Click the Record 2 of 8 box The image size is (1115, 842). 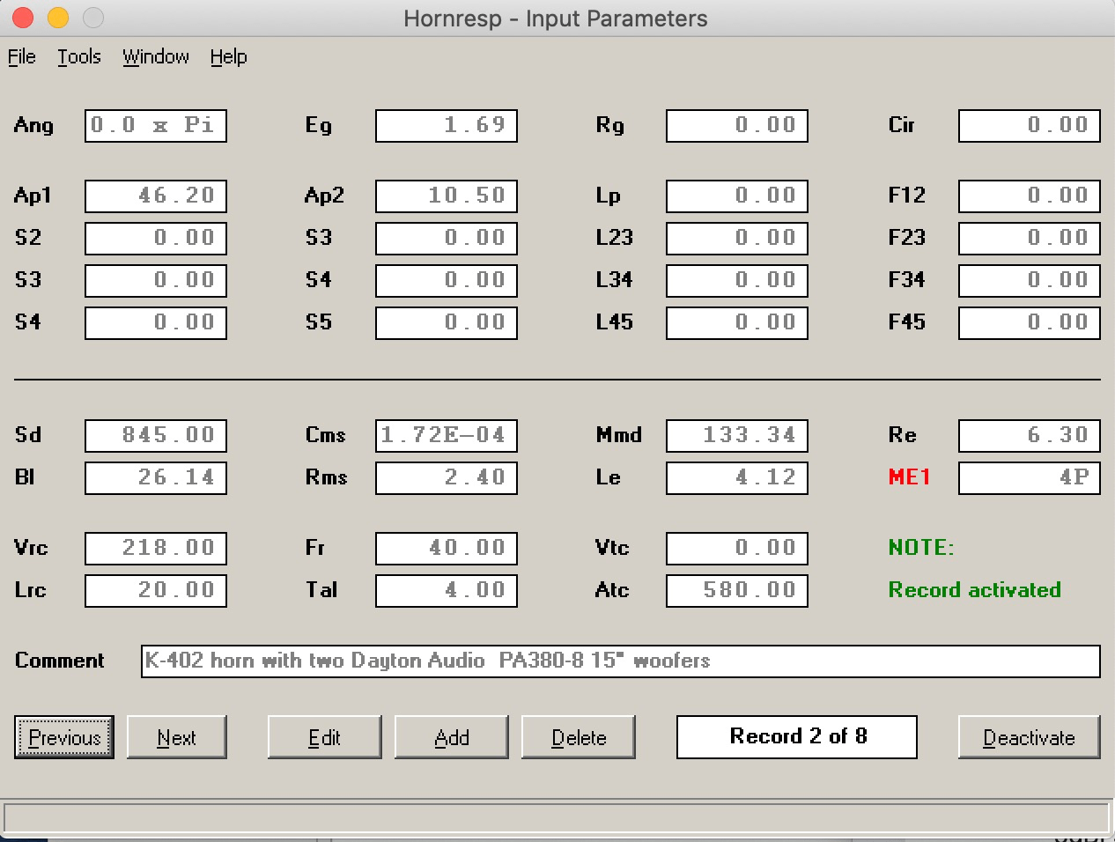tap(797, 736)
